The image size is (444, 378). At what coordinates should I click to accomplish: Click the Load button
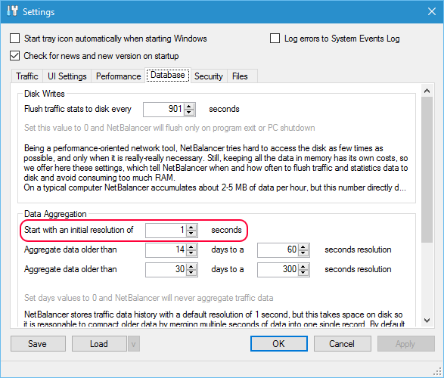(x=99, y=344)
